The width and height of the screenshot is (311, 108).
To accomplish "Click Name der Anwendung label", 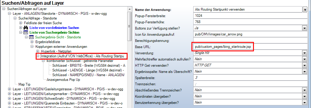I will pos(153,9).
